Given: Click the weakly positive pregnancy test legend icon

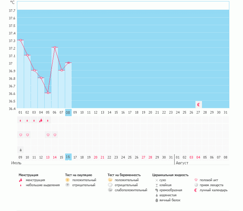Looking at the screenshot, I should (x=110, y=190).
